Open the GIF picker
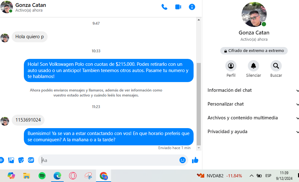Image resolution: width=299 pixels, height=182 pixels. click(x=31, y=160)
